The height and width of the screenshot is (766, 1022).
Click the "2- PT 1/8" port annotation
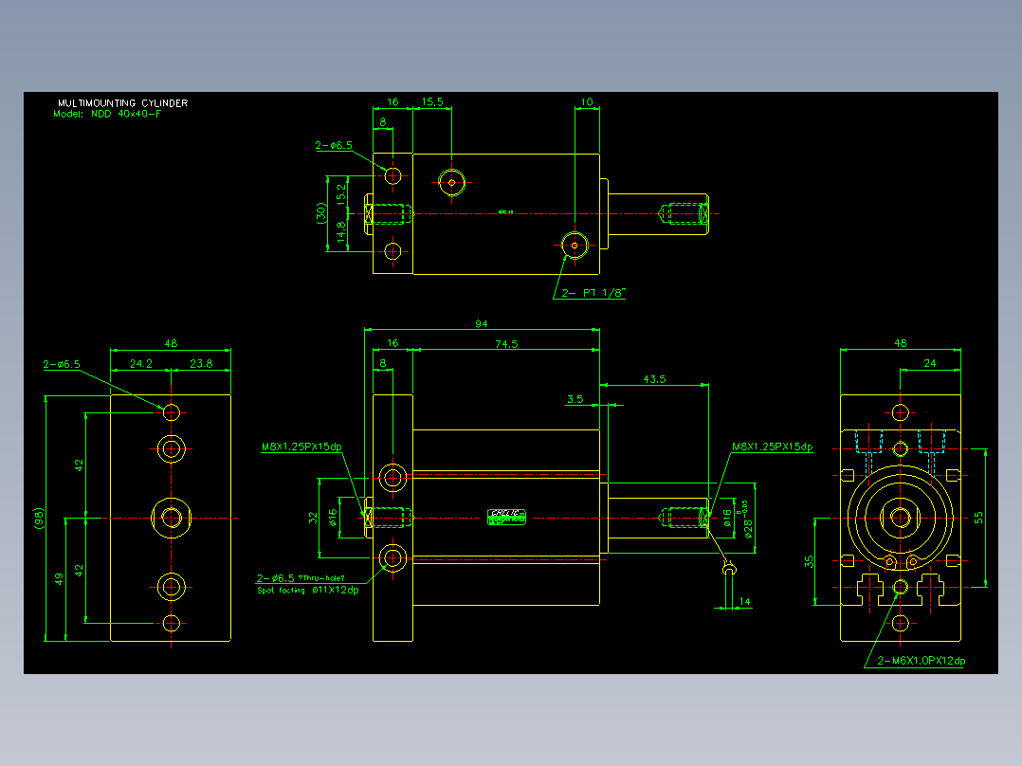coord(593,293)
